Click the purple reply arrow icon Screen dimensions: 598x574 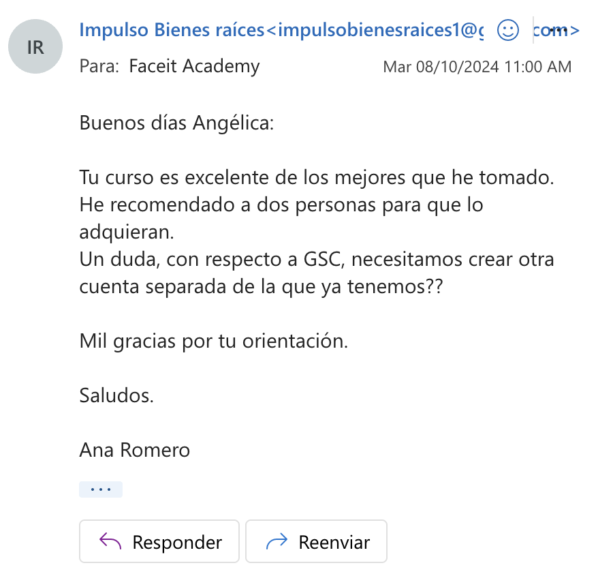[110, 542]
